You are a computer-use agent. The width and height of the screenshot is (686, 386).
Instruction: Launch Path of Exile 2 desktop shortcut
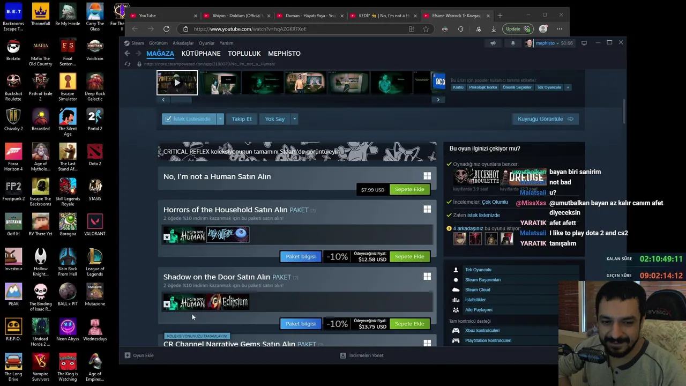40,86
